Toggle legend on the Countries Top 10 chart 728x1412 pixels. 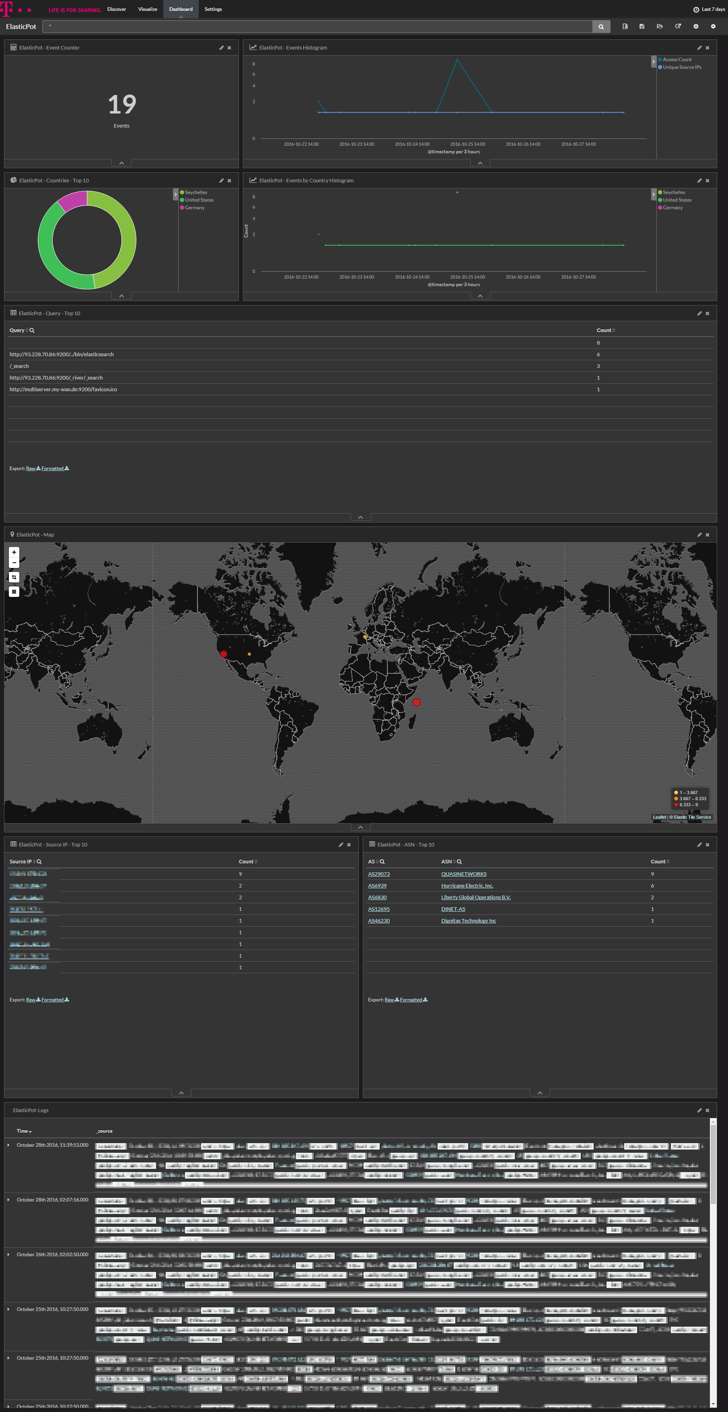coord(175,194)
